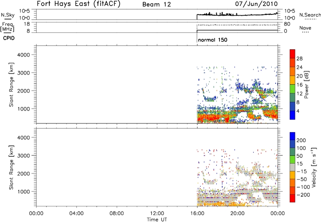This screenshot has width=321, height=222.
Task: Click the '-100' velocity colorbar label
Action: (303, 187)
